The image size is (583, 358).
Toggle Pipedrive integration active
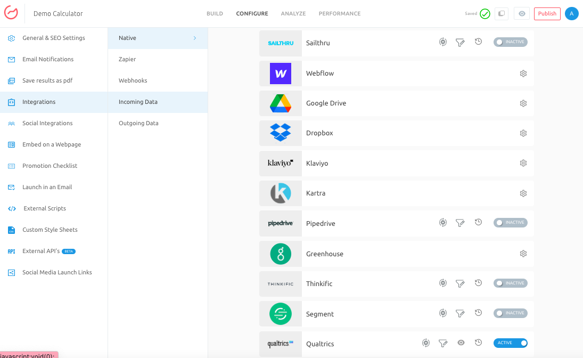511,223
